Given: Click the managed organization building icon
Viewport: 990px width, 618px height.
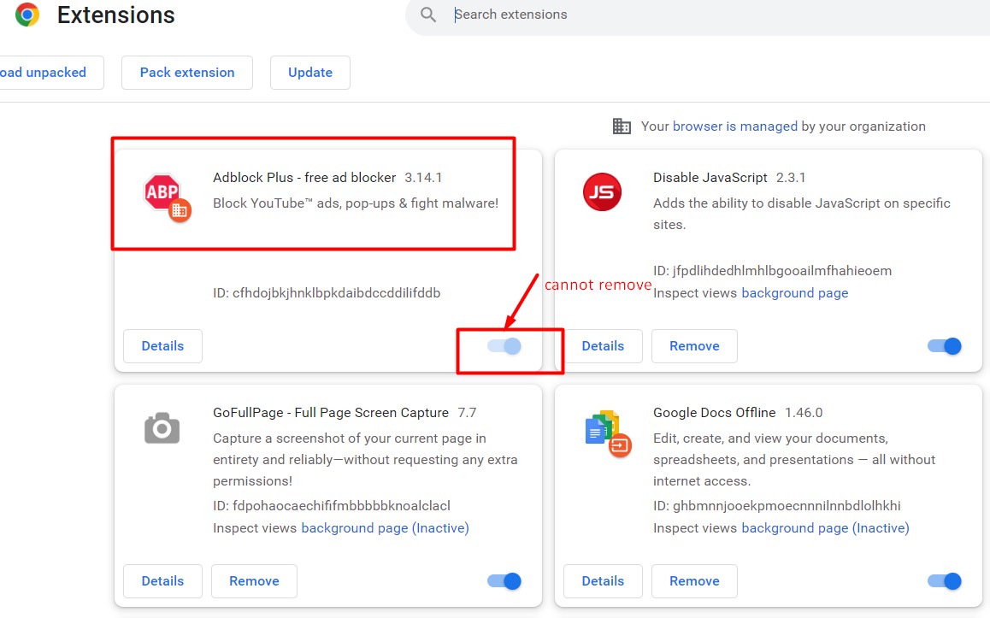Looking at the screenshot, I should pos(622,127).
